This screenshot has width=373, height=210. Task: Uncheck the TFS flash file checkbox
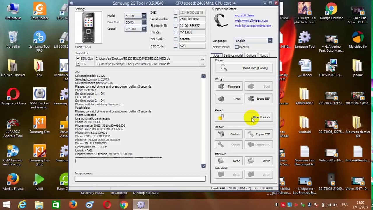(x=78, y=64)
